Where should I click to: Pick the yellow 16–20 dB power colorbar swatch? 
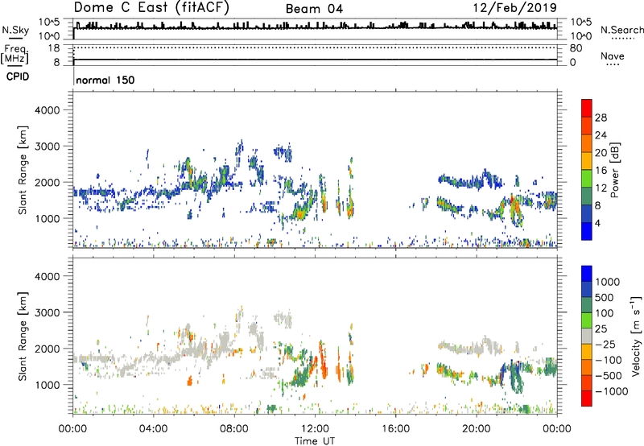(x=587, y=160)
